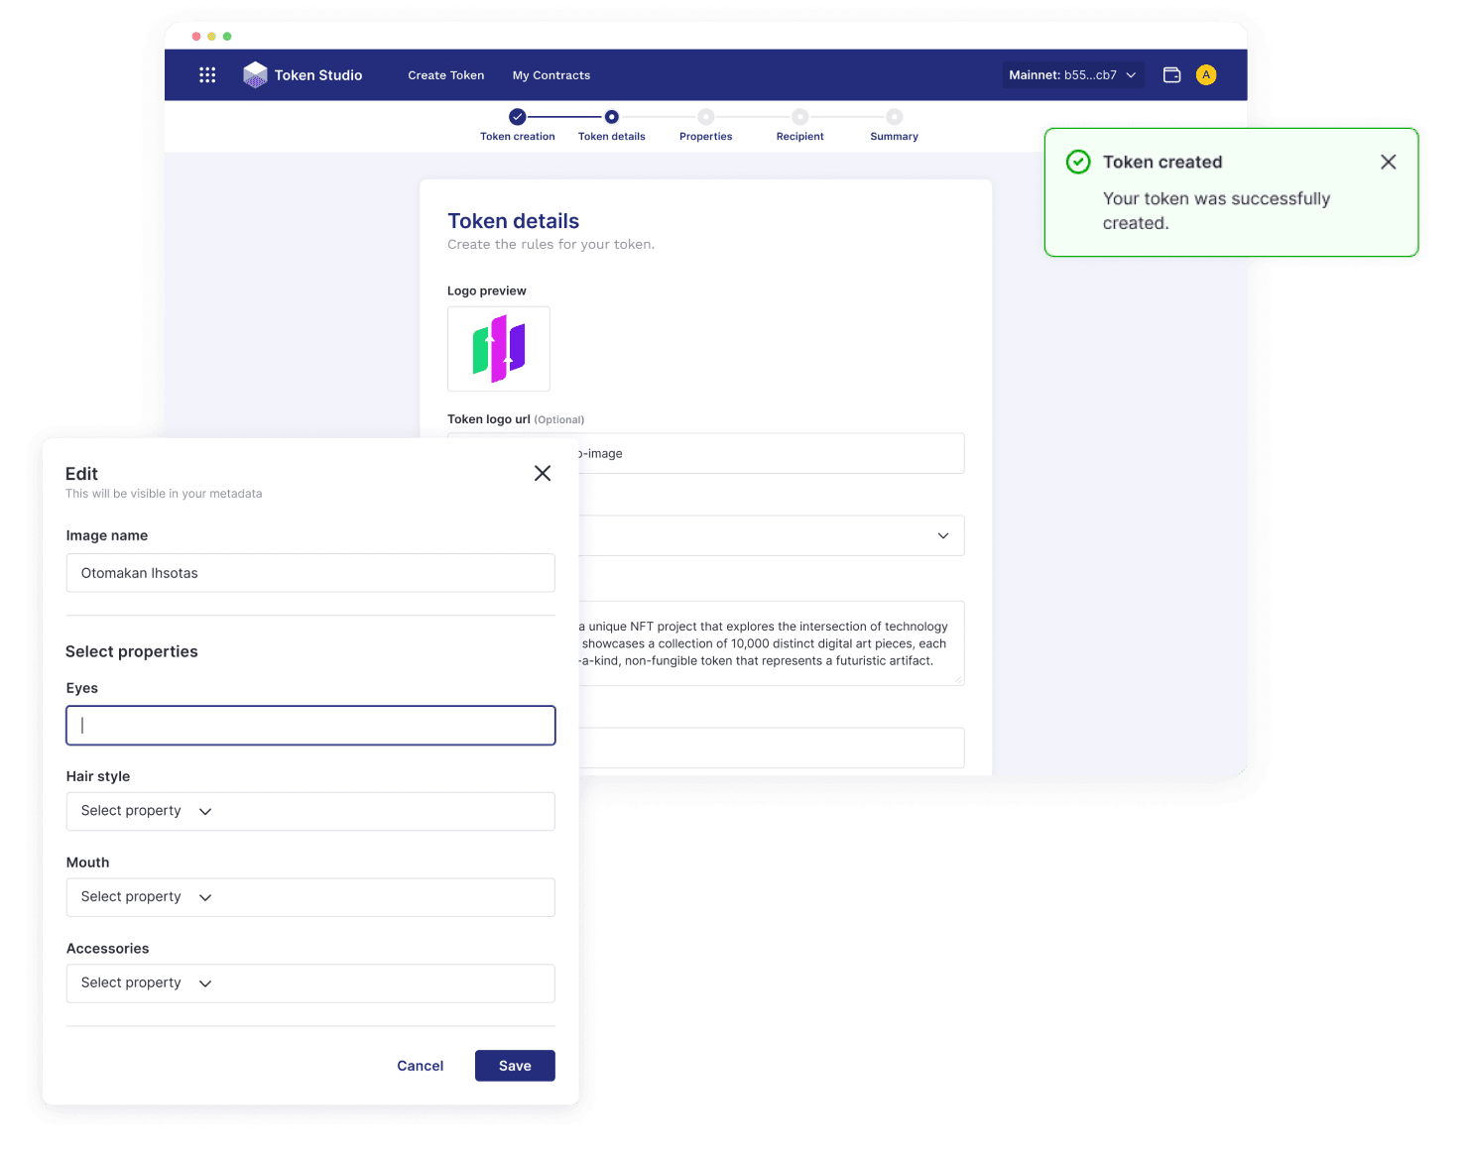This screenshot has width=1468, height=1150.
Task: Cancel the Edit dialog
Action: (x=421, y=1066)
